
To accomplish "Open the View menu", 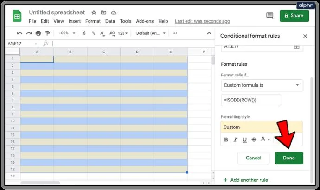I will (58, 21).
